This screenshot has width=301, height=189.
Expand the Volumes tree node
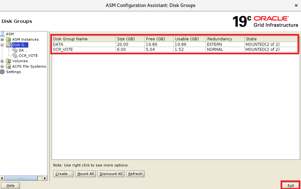[x=2, y=61]
